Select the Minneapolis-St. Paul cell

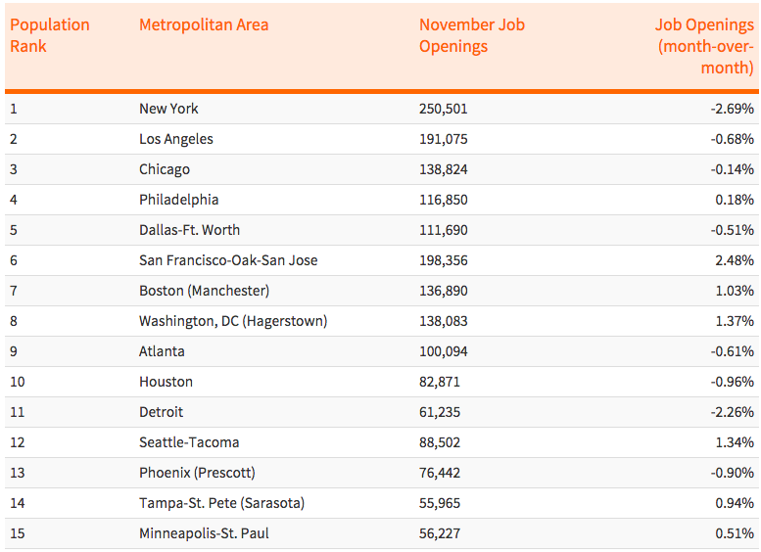click(x=204, y=533)
